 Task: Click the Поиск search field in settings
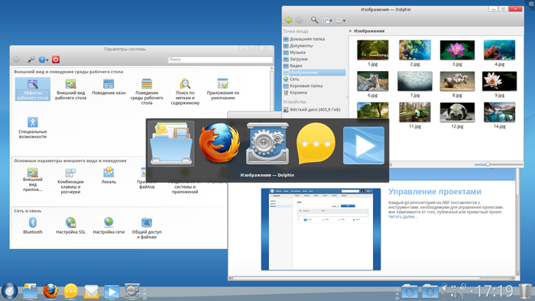click(220, 60)
